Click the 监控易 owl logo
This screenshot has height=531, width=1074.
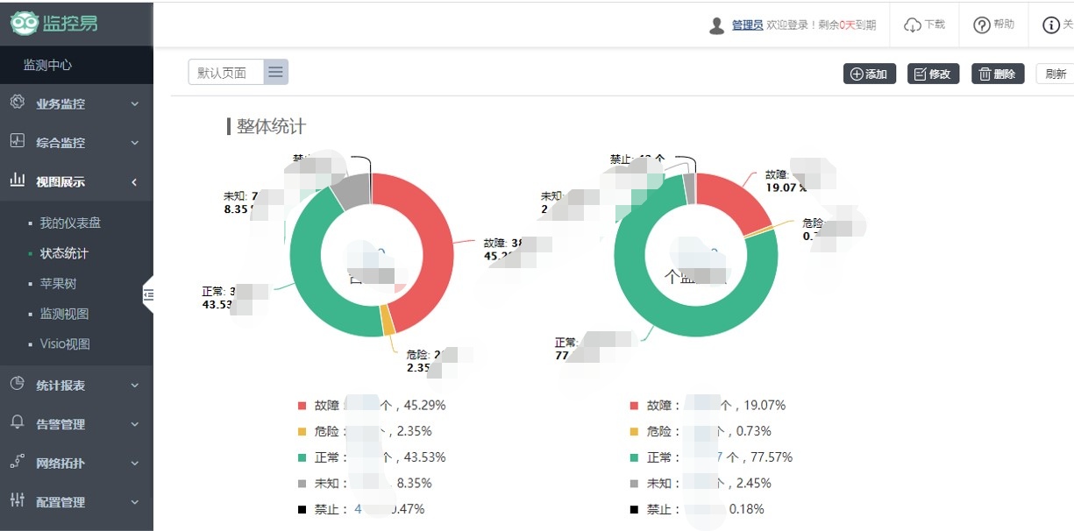pyautogui.click(x=25, y=24)
